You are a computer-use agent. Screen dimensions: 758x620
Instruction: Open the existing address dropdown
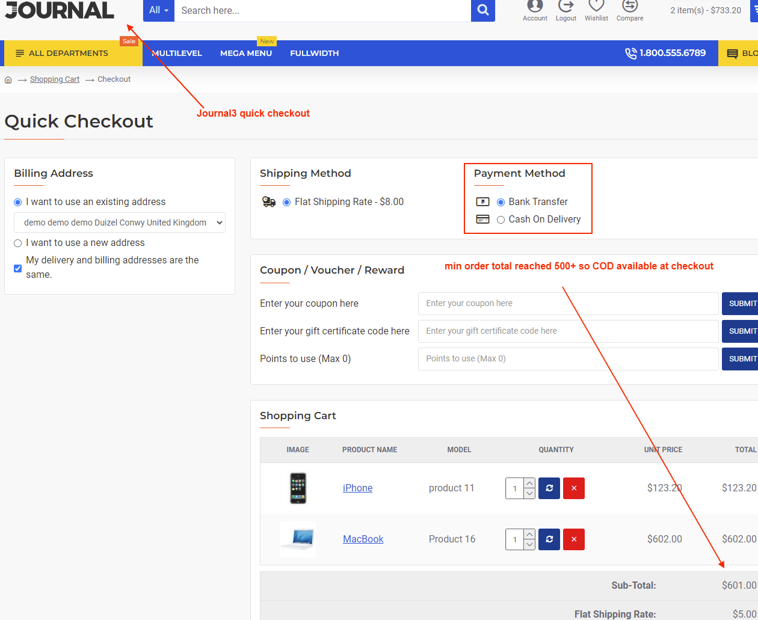pyautogui.click(x=120, y=223)
